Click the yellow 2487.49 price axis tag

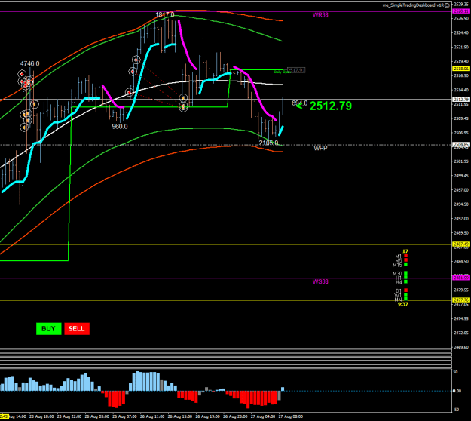[461, 244]
